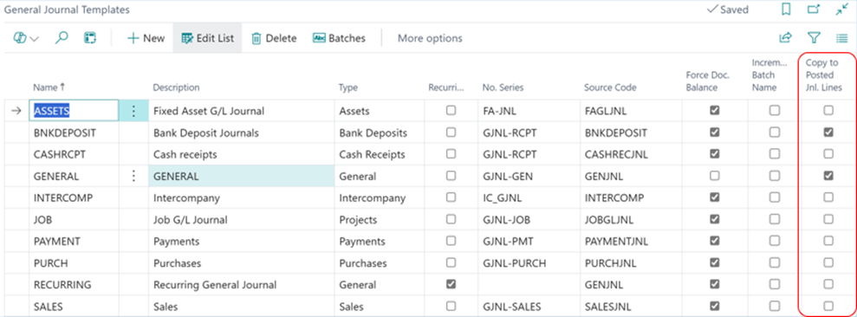Open Batches for the selected template
This screenshot has height=317, width=857.
tap(339, 38)
